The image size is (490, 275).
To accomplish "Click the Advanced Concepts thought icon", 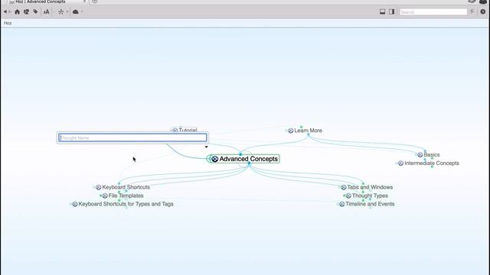I will point(214,159).
